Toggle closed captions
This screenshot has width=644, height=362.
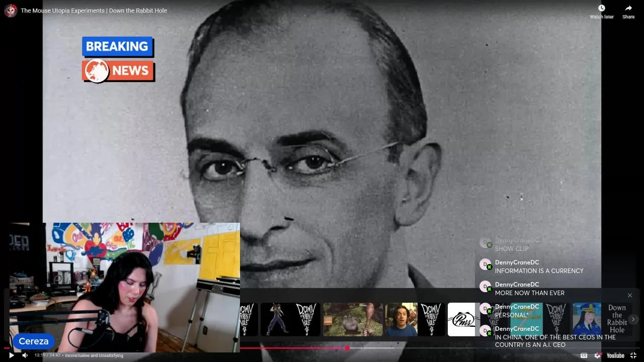pyautogui.click(x=584, y=355)
